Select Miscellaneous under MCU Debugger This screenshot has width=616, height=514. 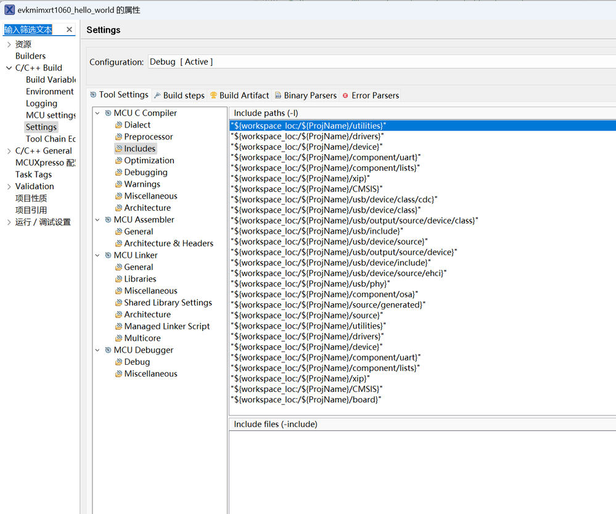click(x=150, y=374)
